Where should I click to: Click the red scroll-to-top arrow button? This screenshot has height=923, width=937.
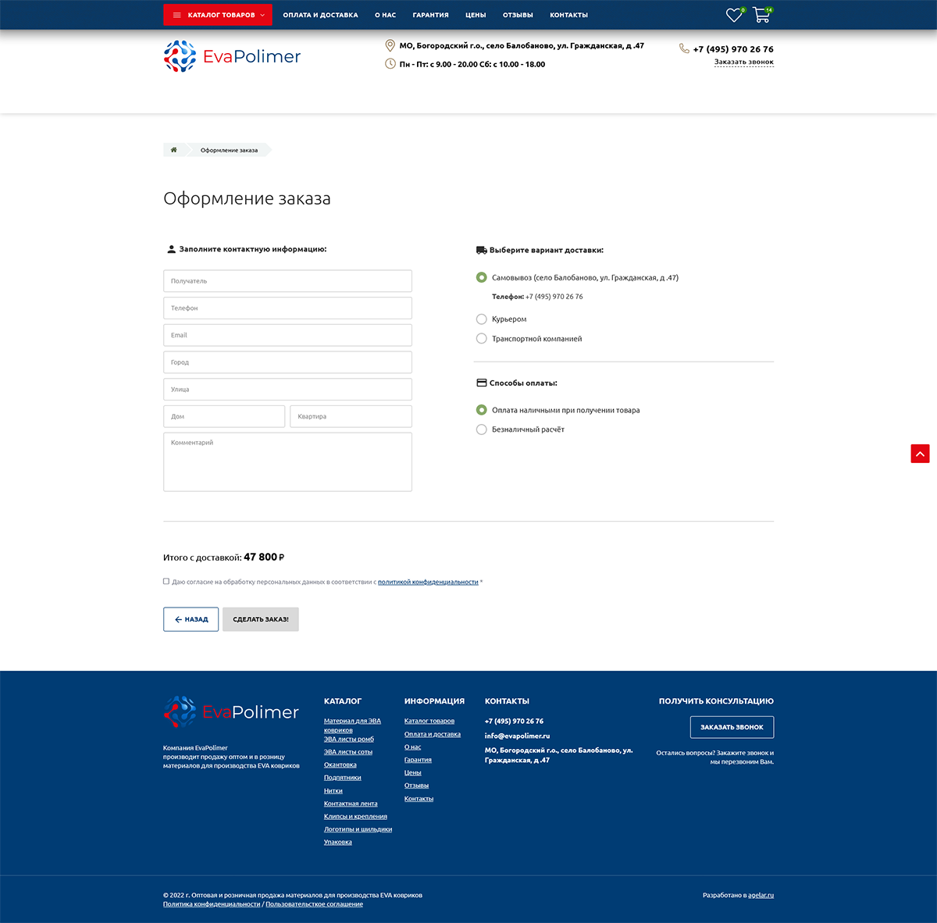tap(920, 453)
